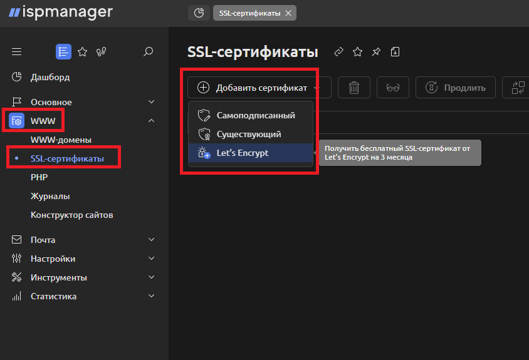The image size is (529, 360).
Task: Click the replace certificate icon
Action: pos(518,88)
